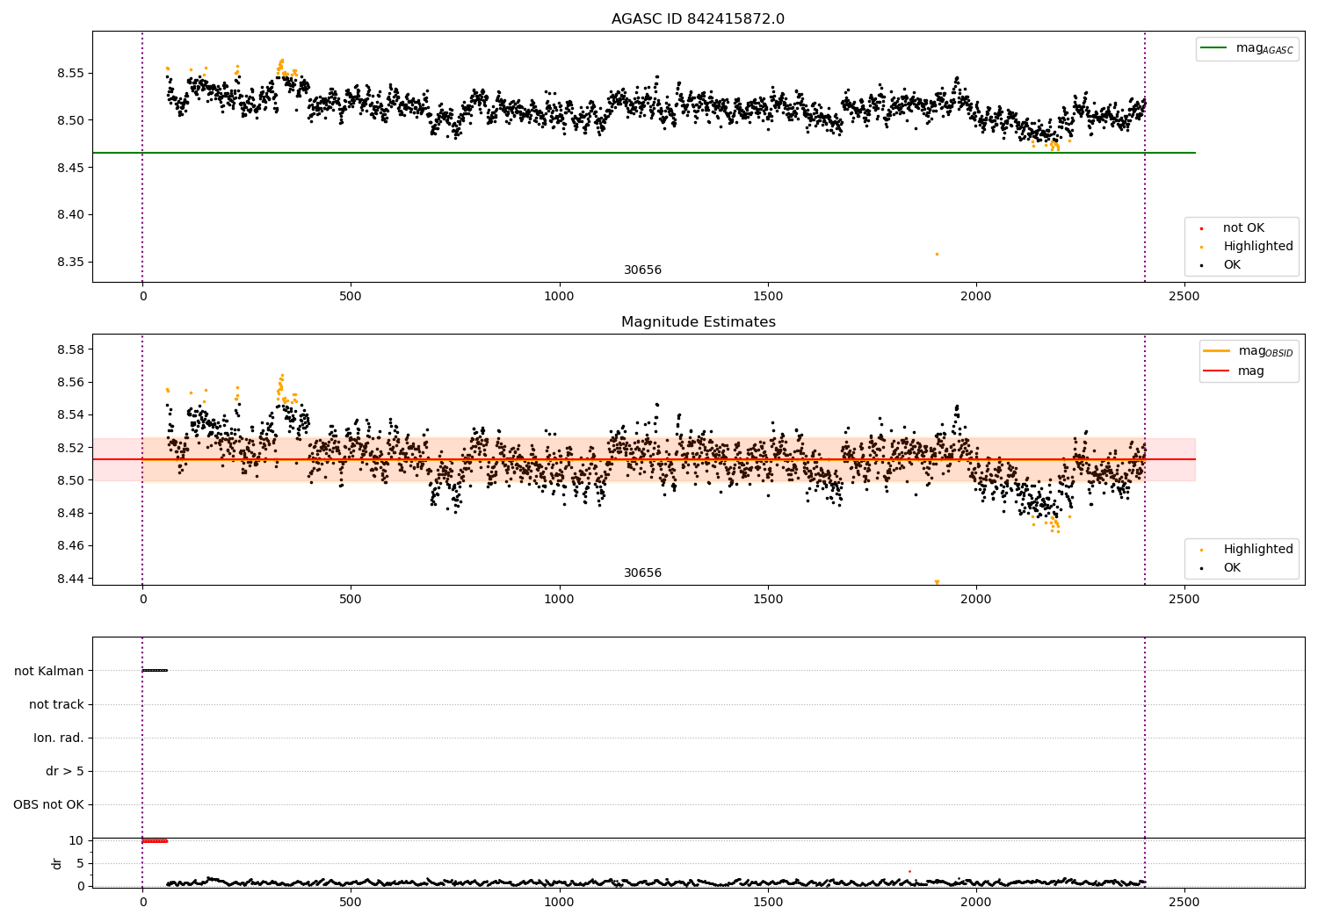The image size is (1318, 922).
Task: Click the orange triangle marker at bottom of middle plot
Action: coord(937,582)
